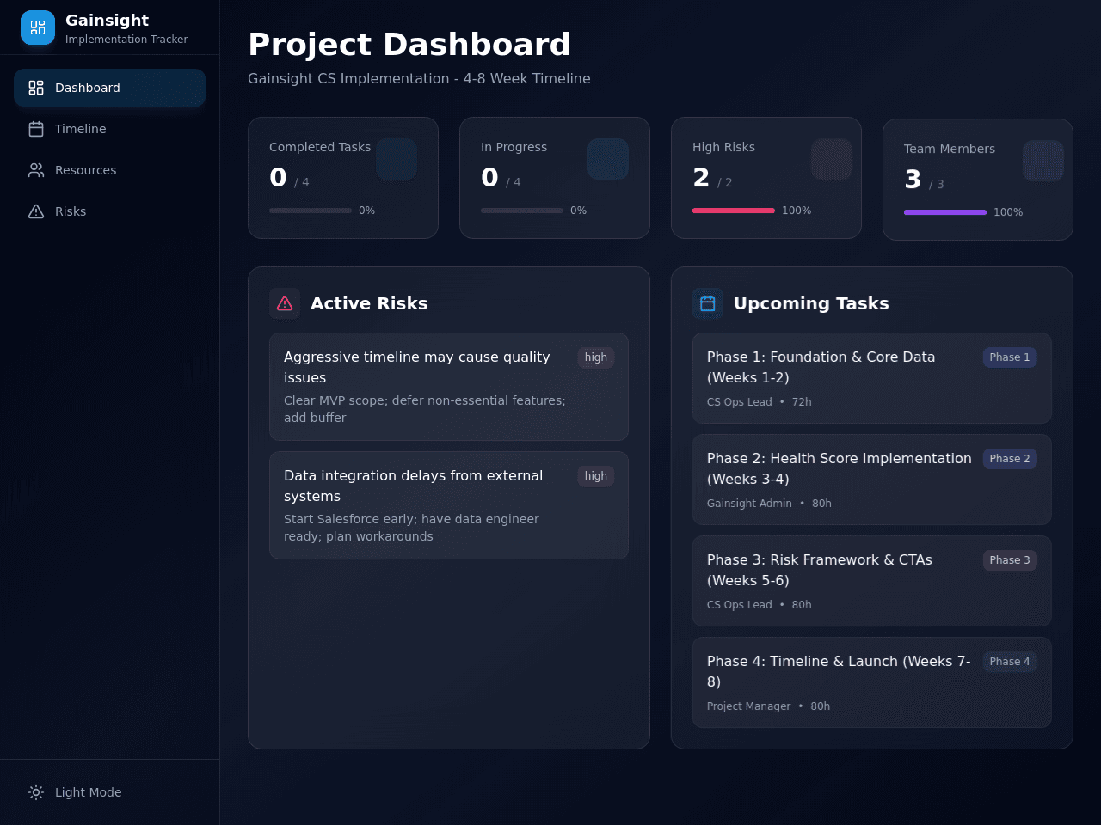Click the Implementation Tracker sidebar subtitle

[126, 40]
